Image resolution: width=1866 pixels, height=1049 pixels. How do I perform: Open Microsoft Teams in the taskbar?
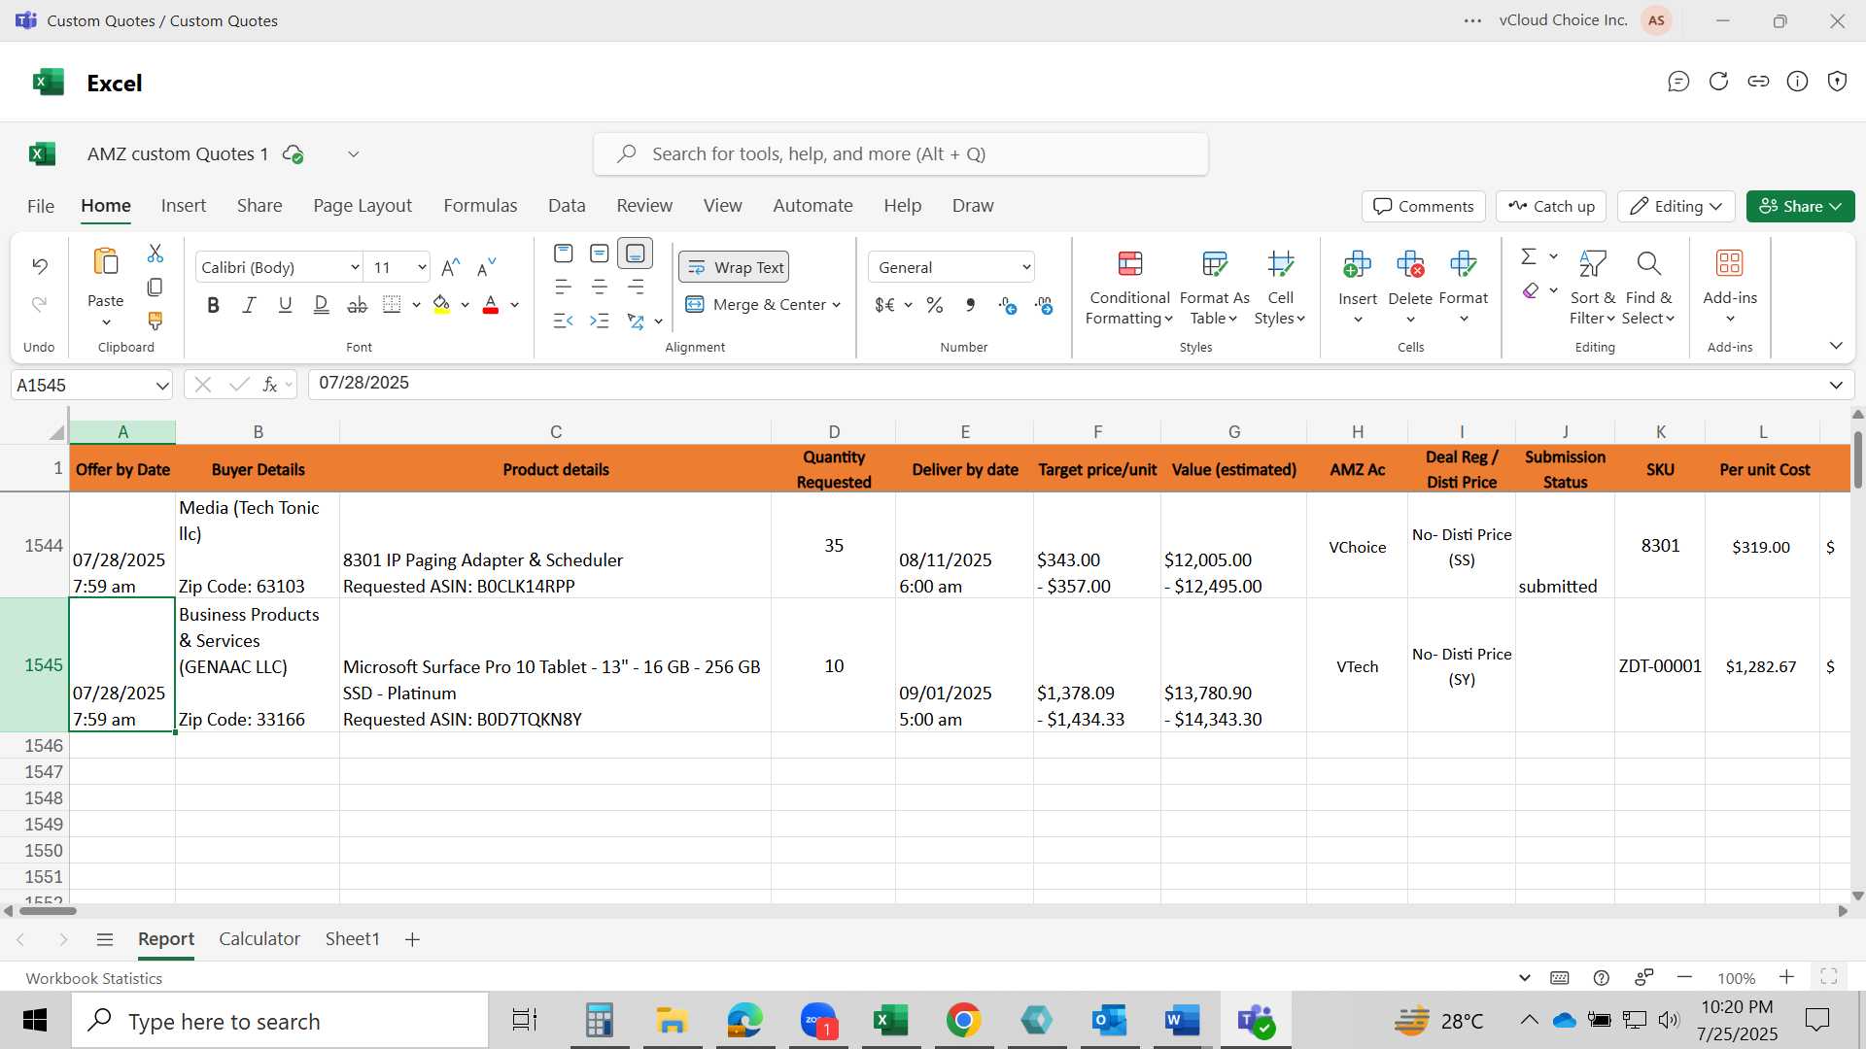(1256, 1021)
